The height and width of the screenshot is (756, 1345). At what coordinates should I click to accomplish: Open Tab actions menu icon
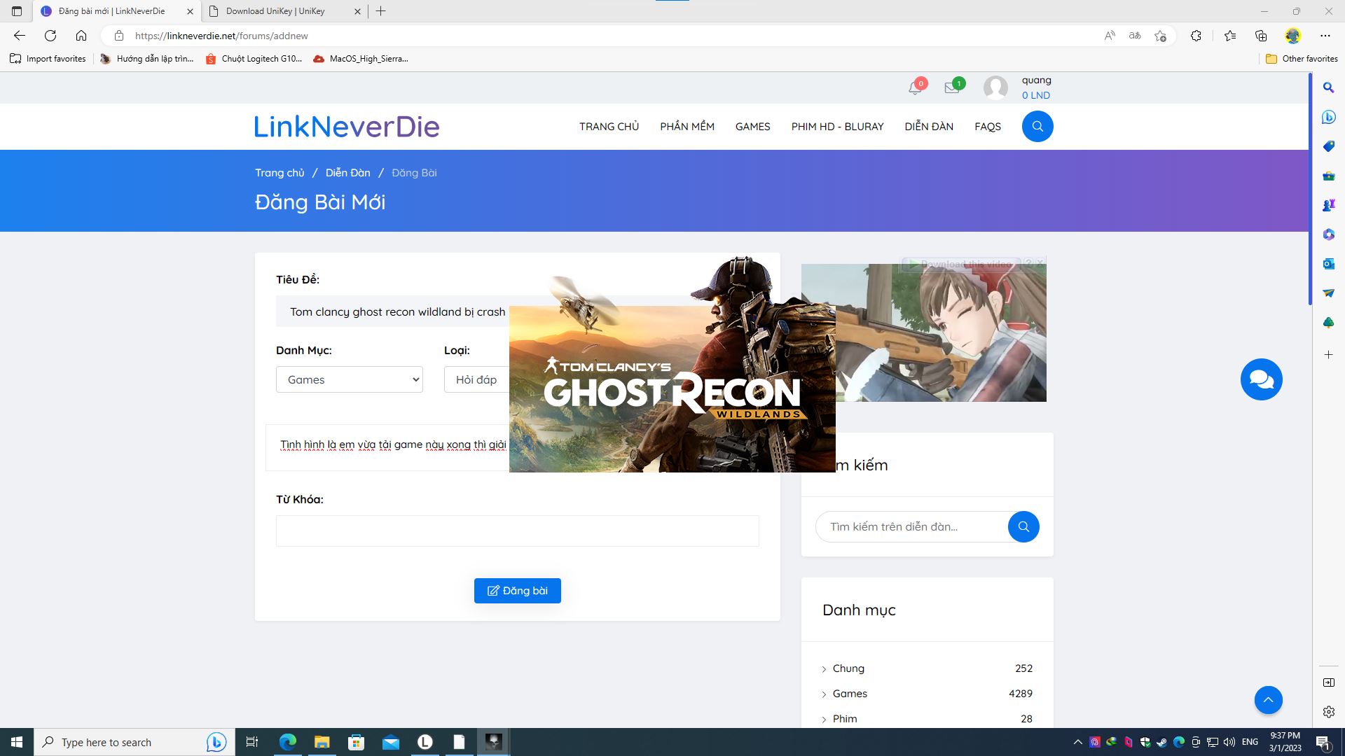click(17, 11)
